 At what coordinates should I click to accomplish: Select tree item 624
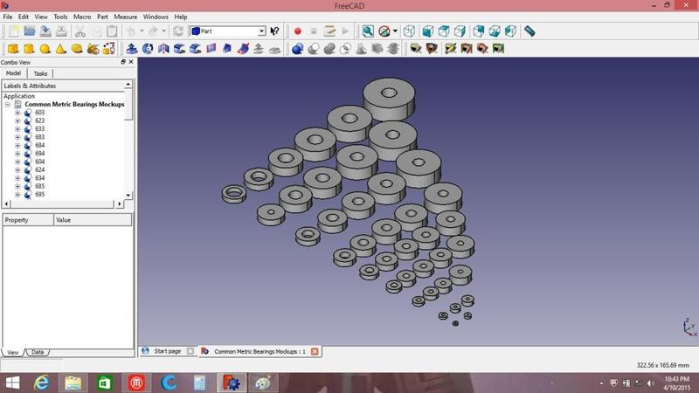[x=39, y=169]
